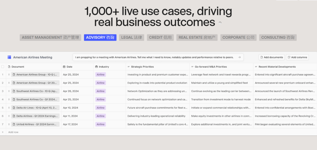The width and height of the screenshot is (317, 150).
Task: Click the Apr 10, 2024 date cell
Action: (x=77, y=108)
